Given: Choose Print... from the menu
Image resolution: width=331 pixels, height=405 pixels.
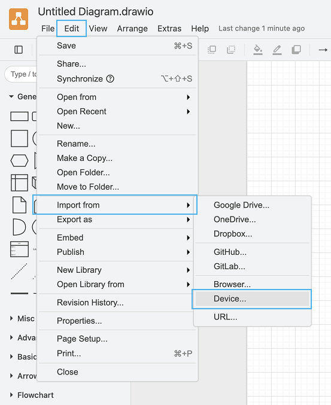Looking at the screenshot, I should coord(117,354).
